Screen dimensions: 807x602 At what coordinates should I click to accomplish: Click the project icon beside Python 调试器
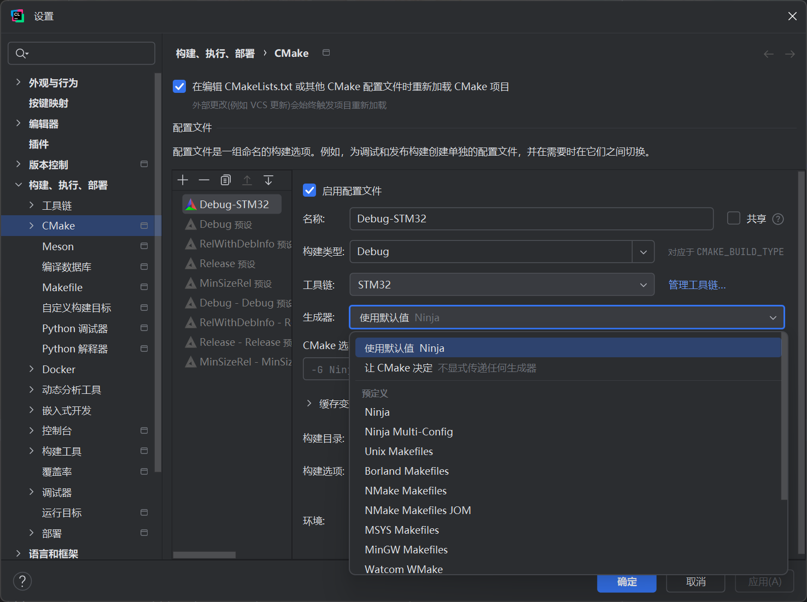[x=144, y=328]
